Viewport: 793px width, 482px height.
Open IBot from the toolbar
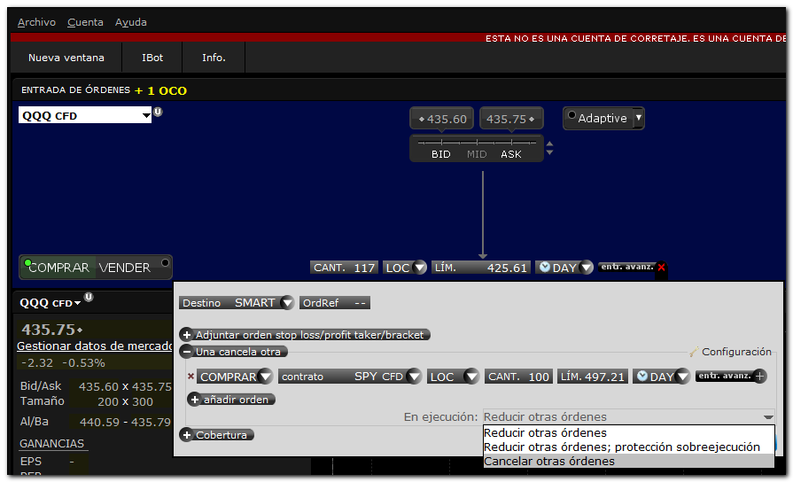(152, 58)
